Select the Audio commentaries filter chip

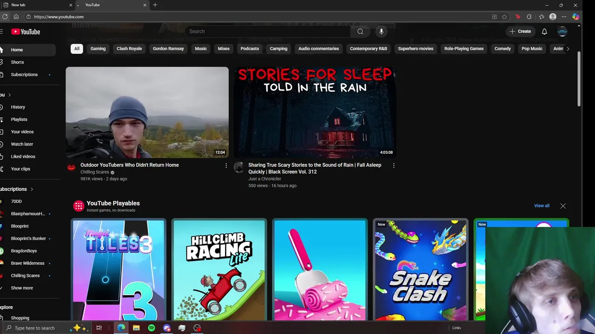(x=318, y=49)
